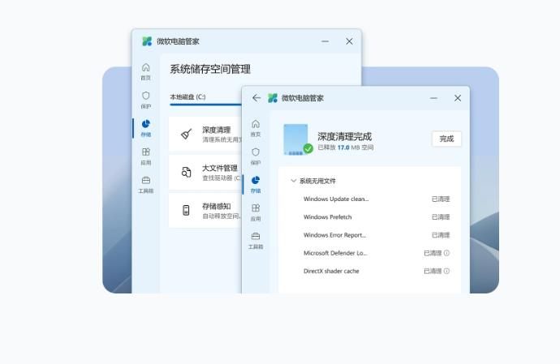The image size is (560, 364).
Task: Click the DirectX shader cache entry
Action: 331,271
